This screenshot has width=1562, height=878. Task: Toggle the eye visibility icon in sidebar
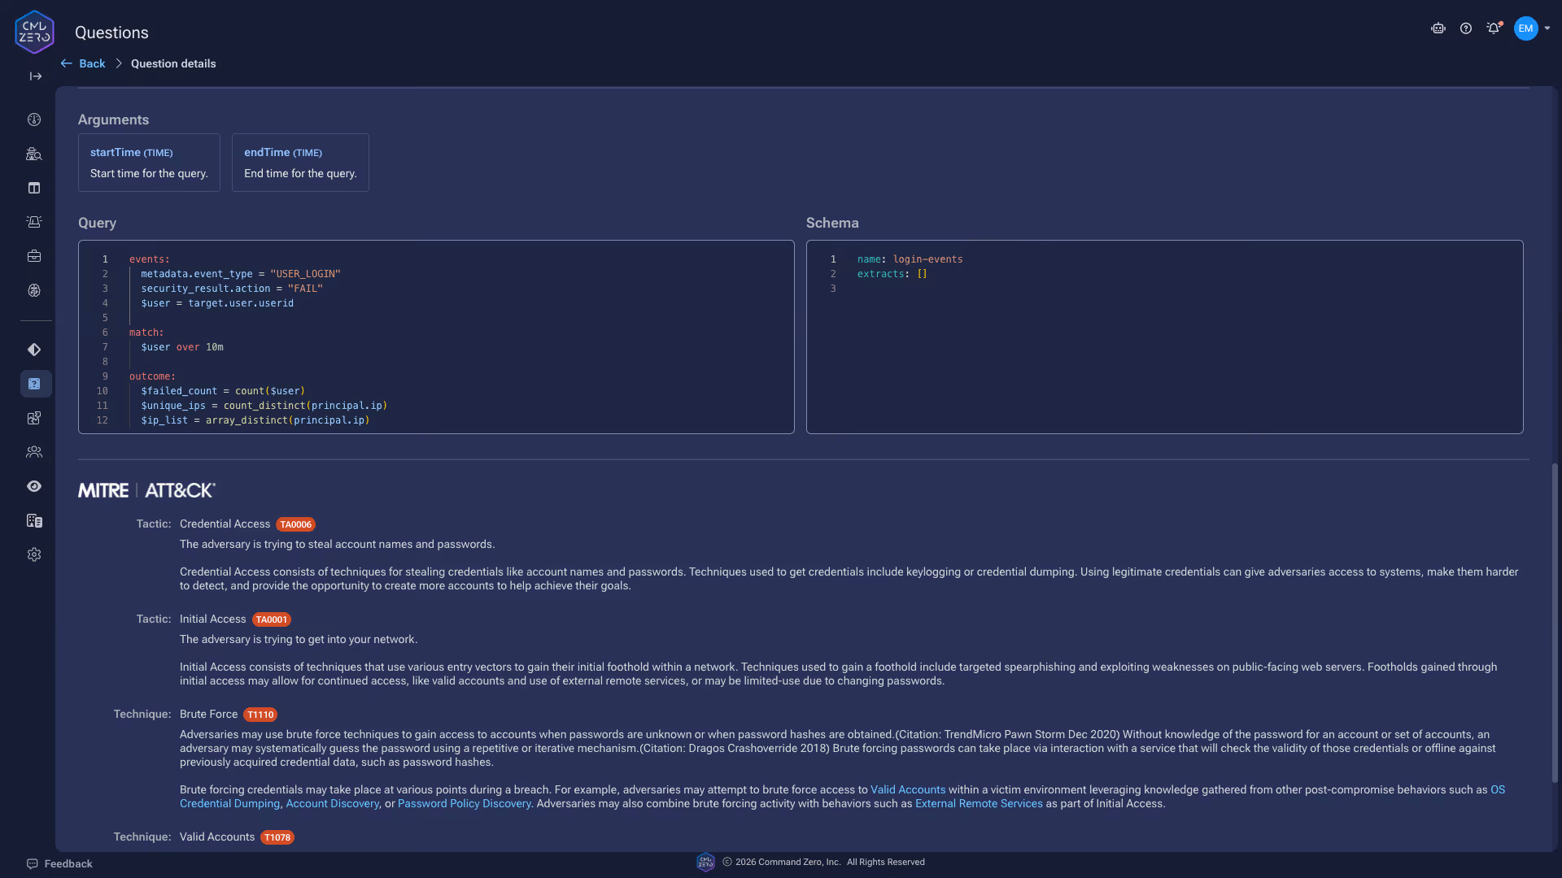pos(34,486)
